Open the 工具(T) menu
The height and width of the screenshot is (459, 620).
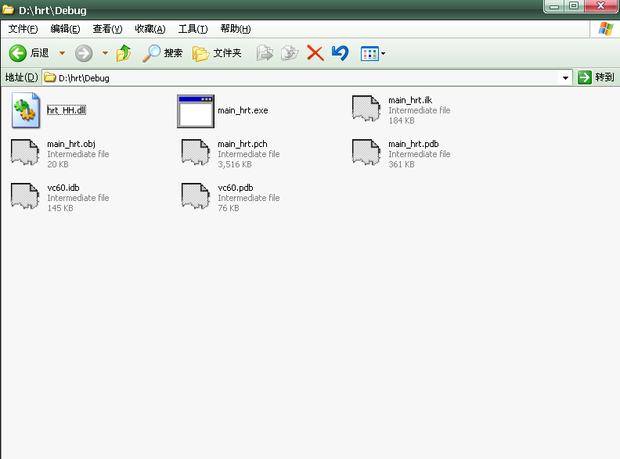point(193,29)
